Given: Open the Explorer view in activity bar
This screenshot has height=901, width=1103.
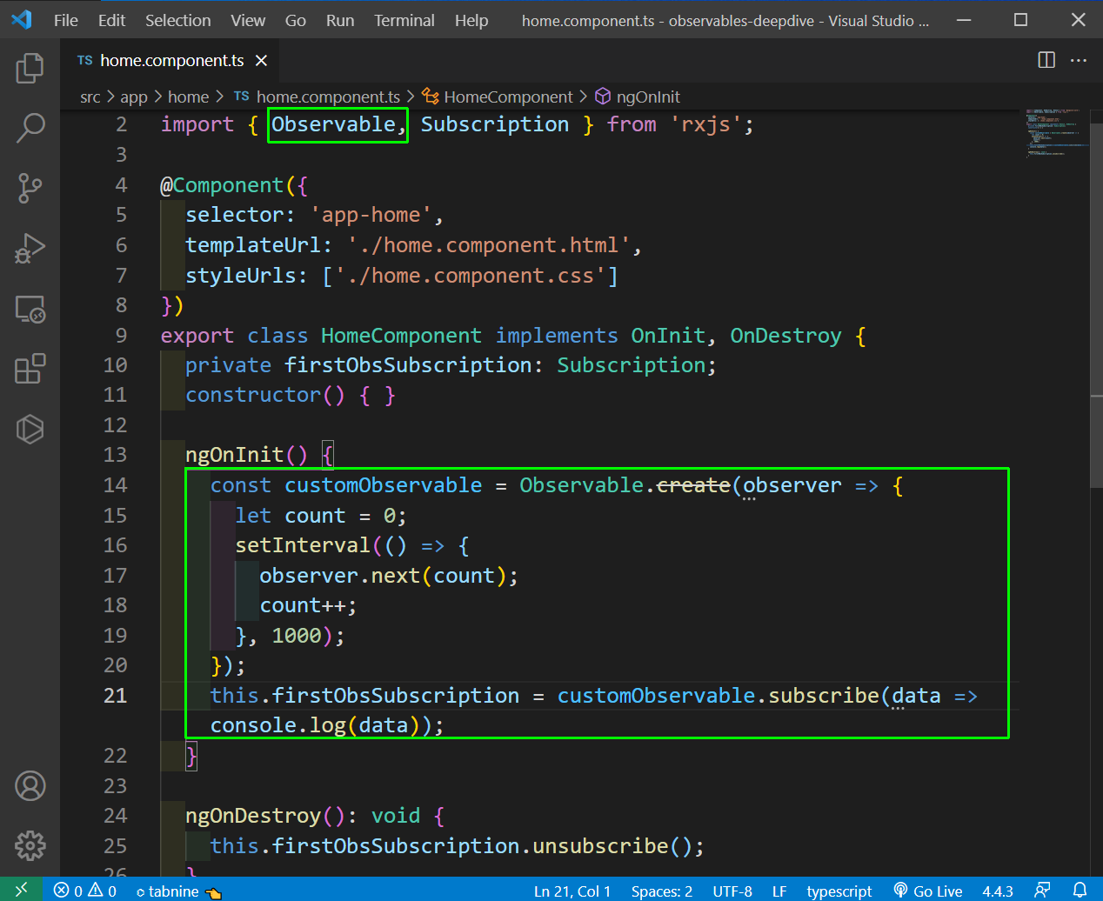Looking at the screenshot, I should 30,68.
